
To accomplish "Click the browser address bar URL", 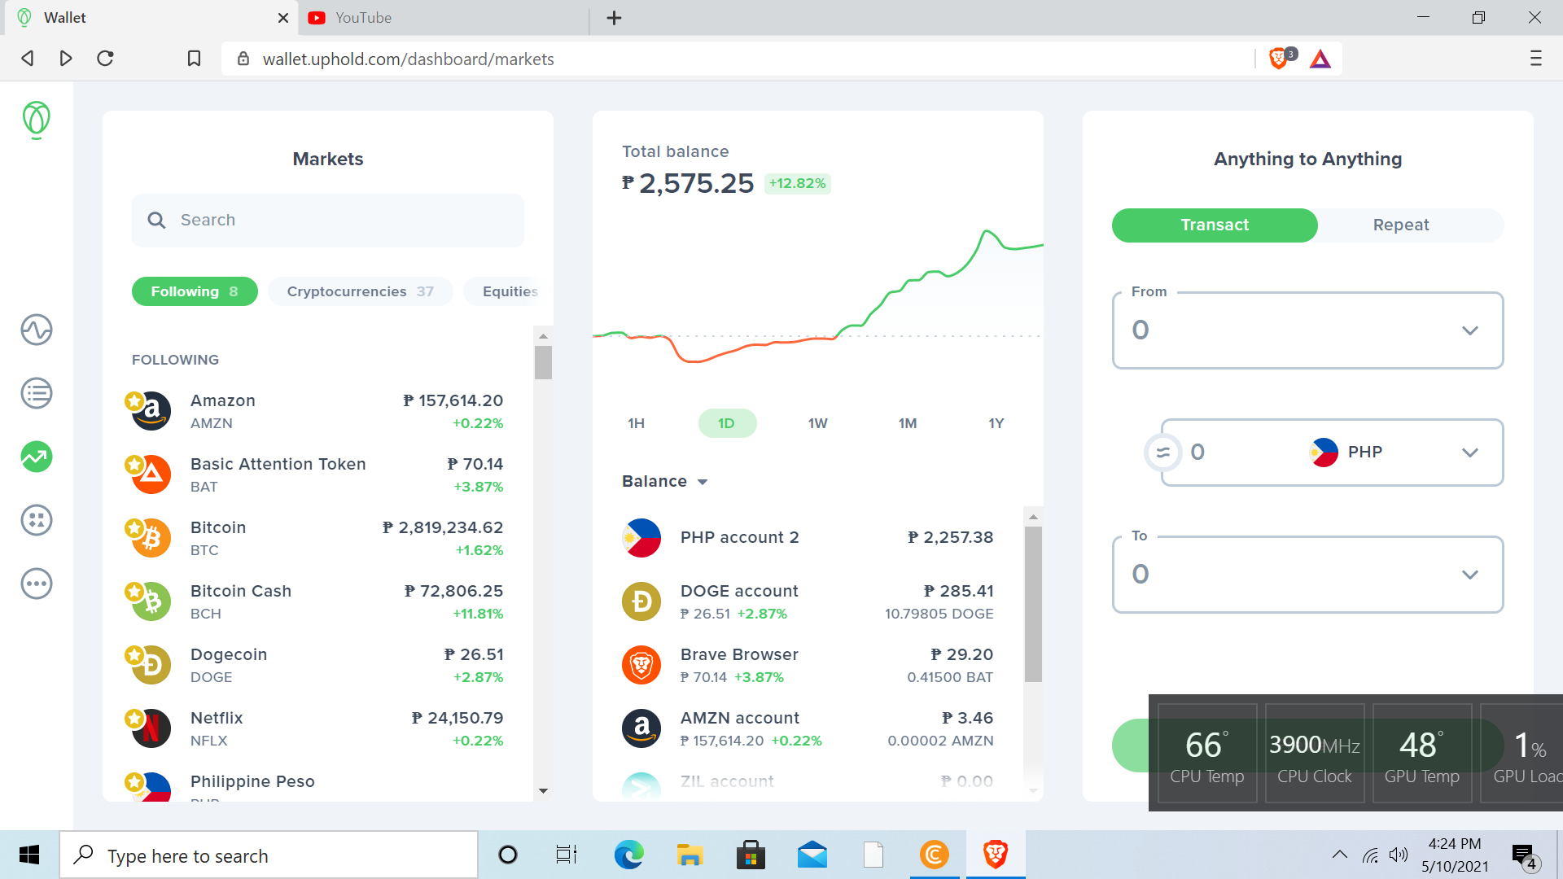I will 408,59.
